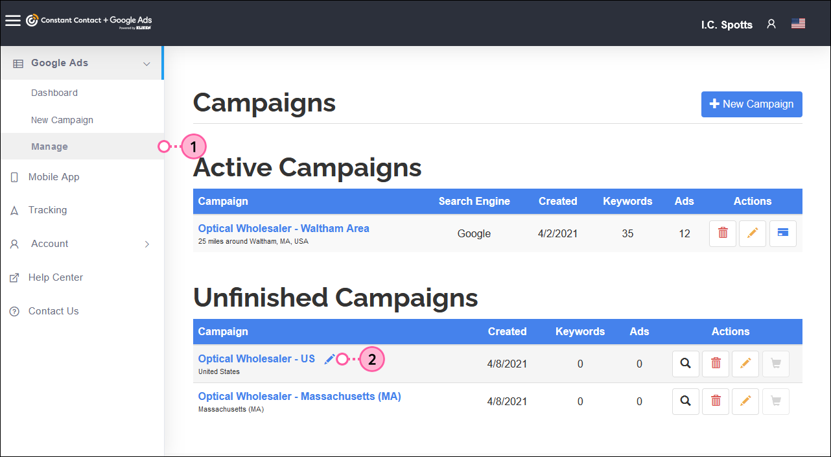The width and height of the screenshot is (831, 457).
Task: Open the cart icon for Massachusetts campaign
Action: click(x=775, y=401)
